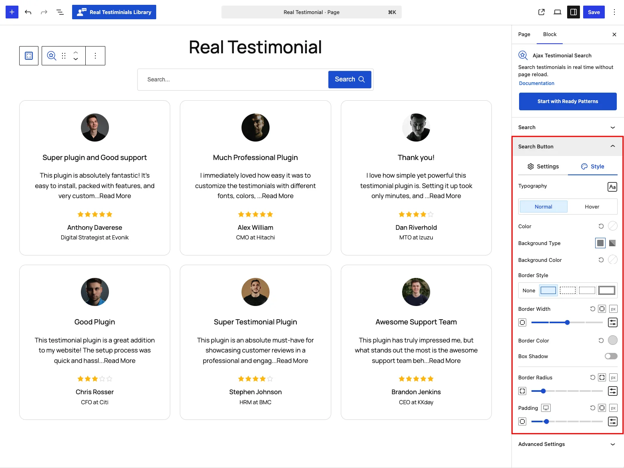Image resolution: width=624 pixels, height=468 pixels.
Task: Open custom Padding controls
Action: (613, 421)
